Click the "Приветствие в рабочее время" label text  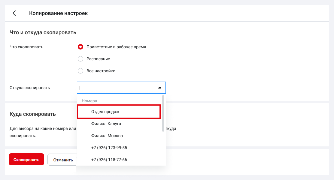pyautogui.click(x=116, y=47)
